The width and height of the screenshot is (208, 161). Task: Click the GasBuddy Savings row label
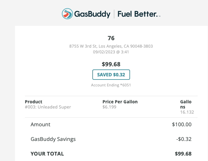[x=53, y=139]
